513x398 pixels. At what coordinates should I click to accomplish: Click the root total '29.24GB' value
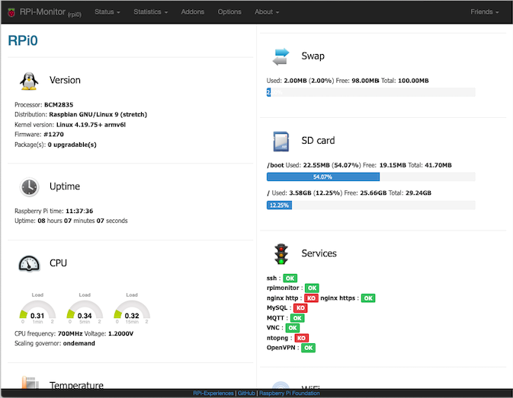point(418,193)
